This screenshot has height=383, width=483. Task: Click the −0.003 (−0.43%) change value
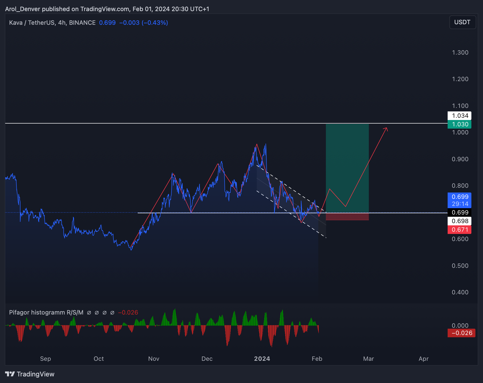coord(143,23)
